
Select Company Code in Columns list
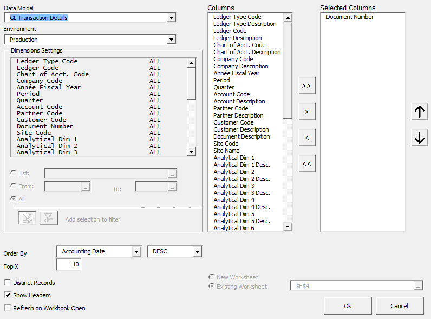pyautogui.click(x=233, y=59)
